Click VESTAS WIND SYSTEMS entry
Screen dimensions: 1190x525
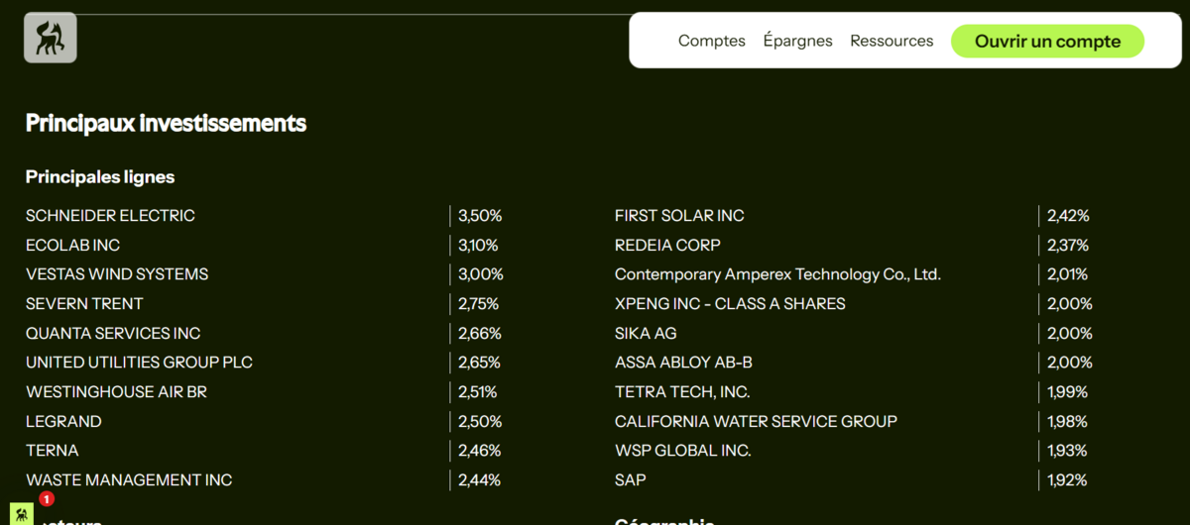[x=117, y=273]
